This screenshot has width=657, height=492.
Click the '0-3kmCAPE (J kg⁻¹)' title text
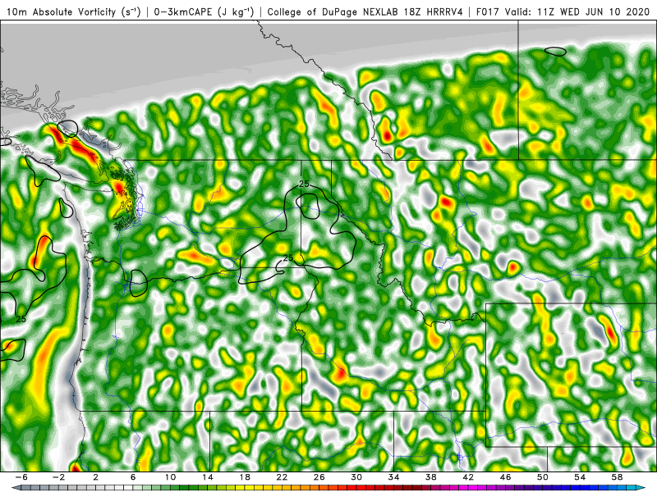tap(204, 11)
